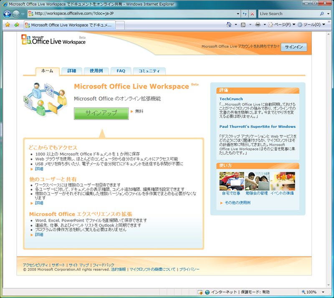This screenshot has height=298, width=334.
Task: Expand the Print dropdown arrow
Action: [265, 25]
